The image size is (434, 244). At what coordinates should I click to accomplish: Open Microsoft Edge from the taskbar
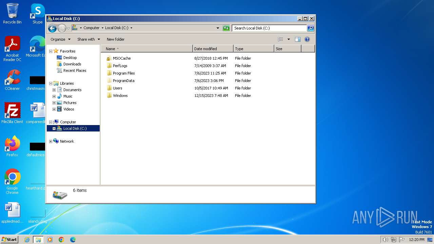click(x=73, y=240)
